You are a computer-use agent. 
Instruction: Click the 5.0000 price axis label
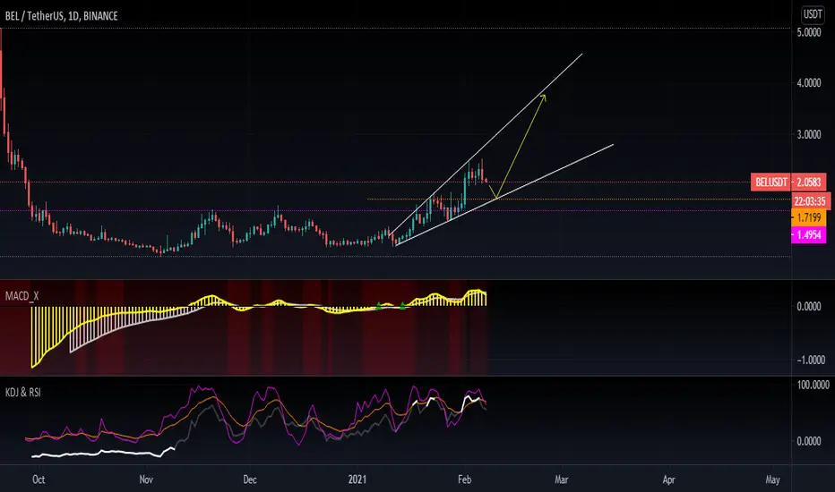808,32
